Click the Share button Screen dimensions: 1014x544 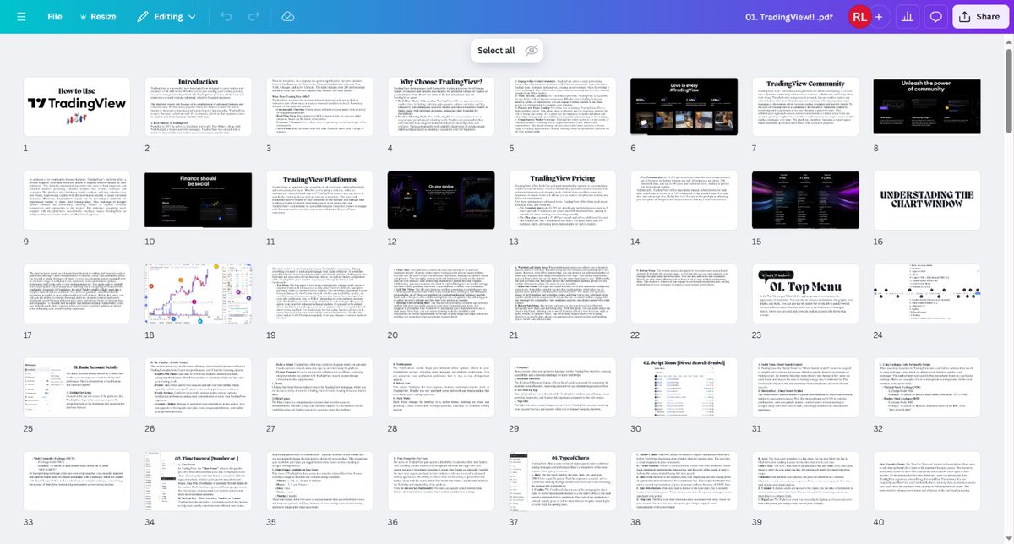click(979, 16)
